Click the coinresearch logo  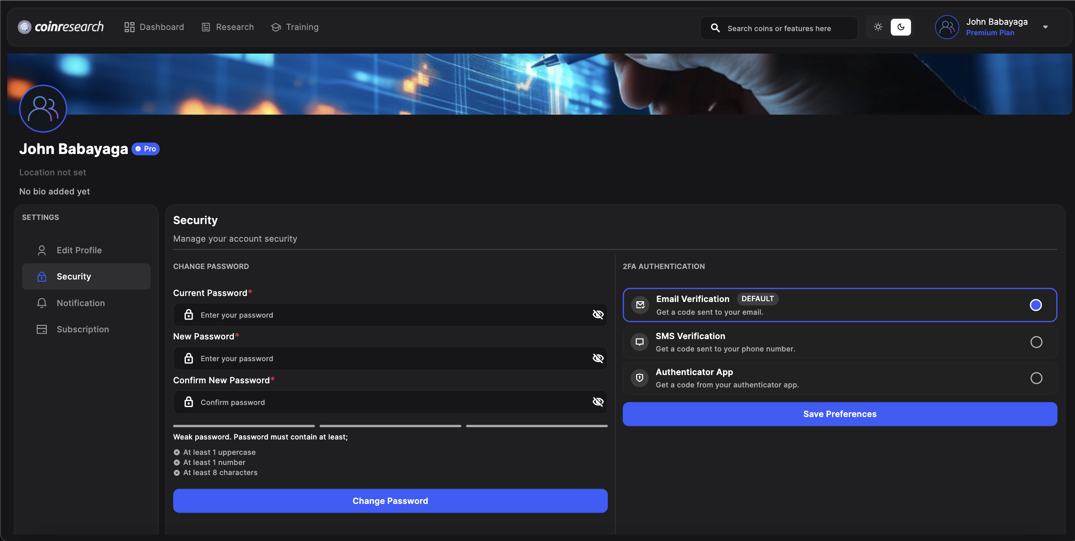61,27
